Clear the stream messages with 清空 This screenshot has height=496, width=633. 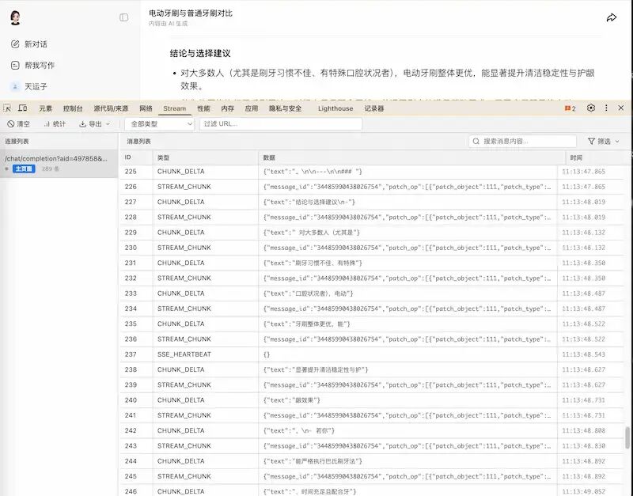point(18,124)
